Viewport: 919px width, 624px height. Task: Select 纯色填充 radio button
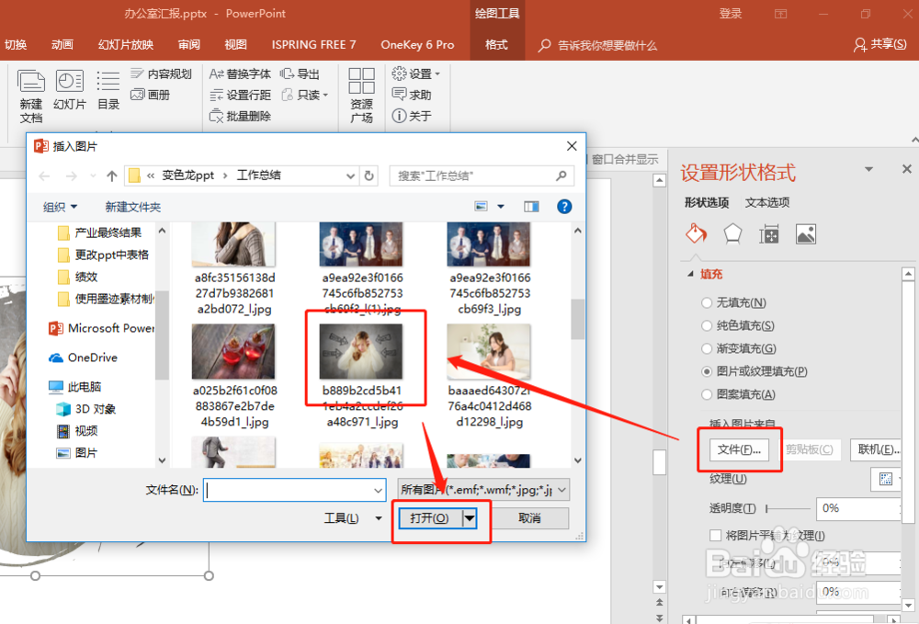point(706,325)
